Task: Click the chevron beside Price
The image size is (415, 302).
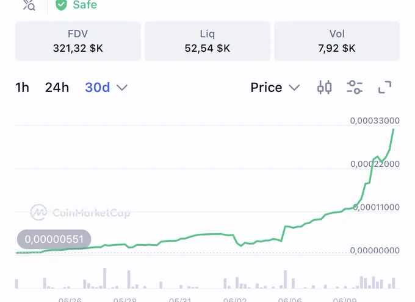Action: (294, 88)
